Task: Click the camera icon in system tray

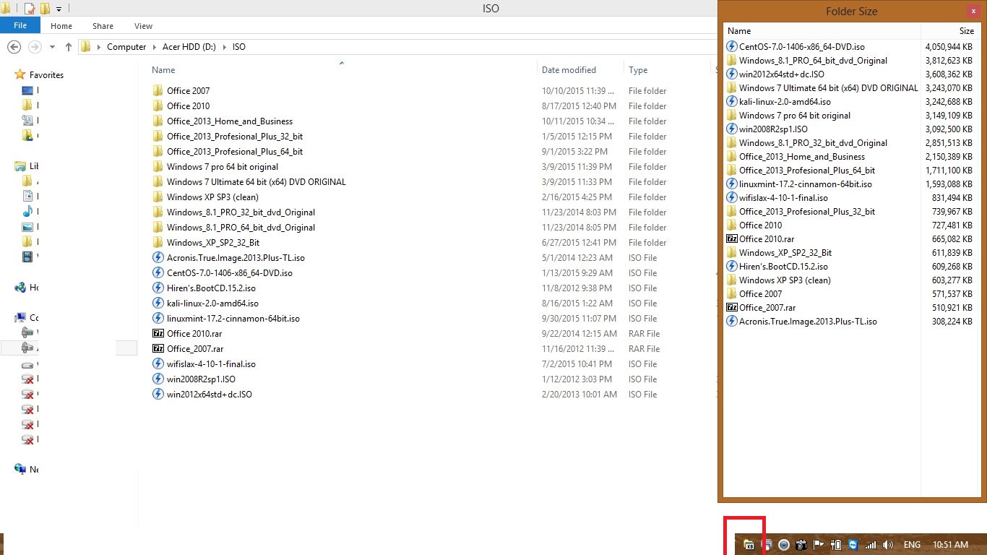Action: point(801,545)
